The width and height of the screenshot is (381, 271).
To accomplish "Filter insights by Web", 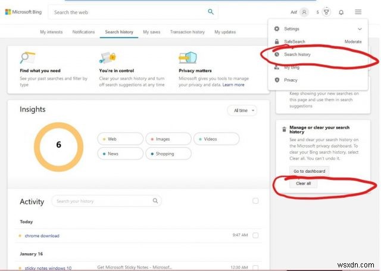I will 120,139.
